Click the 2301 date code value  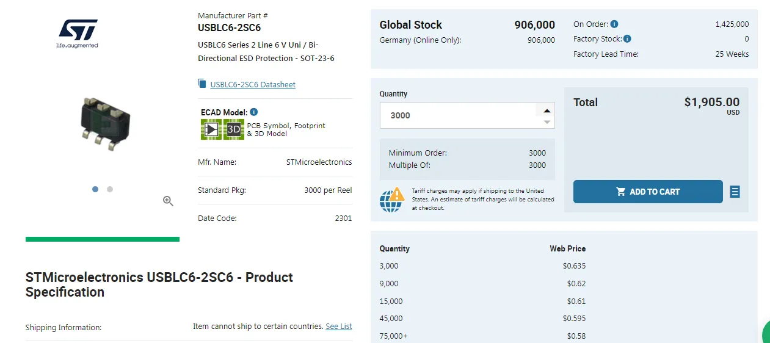(x=344, y=218)
